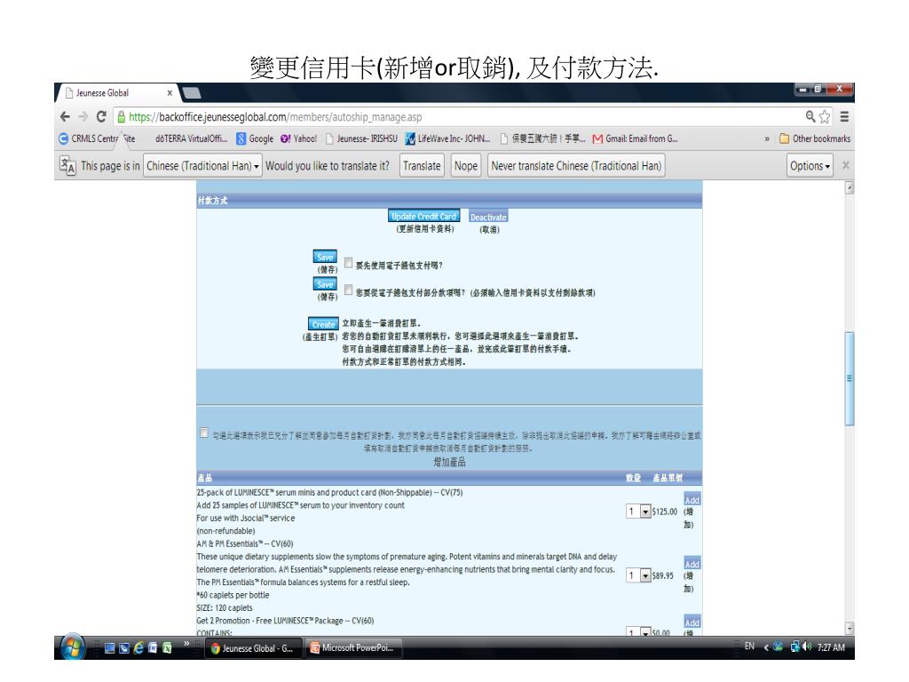
Task: Check the autoship agreement checkbox
Action: (204, 432)
